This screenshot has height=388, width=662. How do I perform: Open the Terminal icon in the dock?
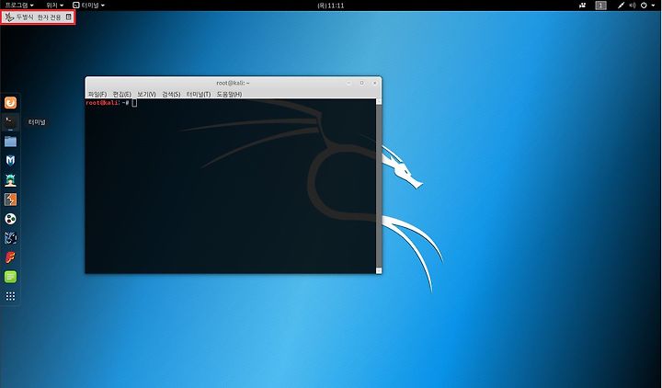10,122
